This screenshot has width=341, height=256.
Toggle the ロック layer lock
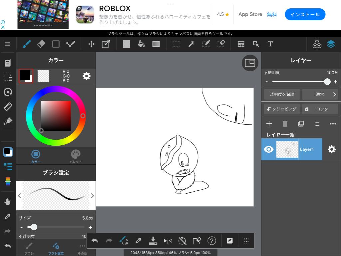pos(320,109)
